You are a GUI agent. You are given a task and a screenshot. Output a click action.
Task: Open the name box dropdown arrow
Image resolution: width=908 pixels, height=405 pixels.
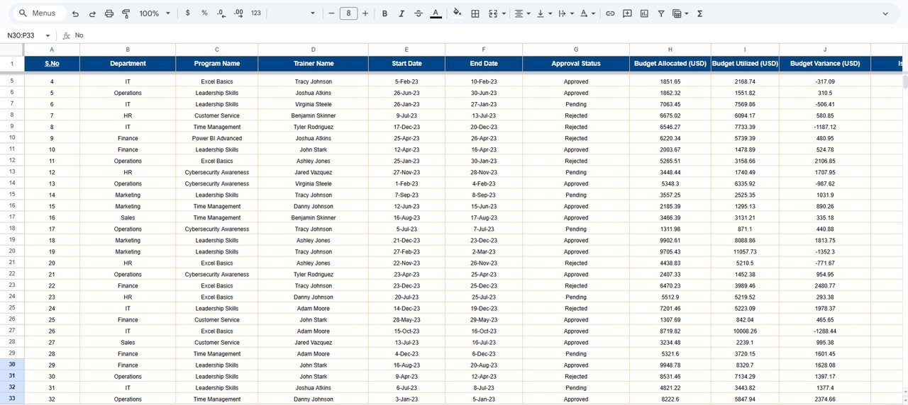tap(48, 35)
